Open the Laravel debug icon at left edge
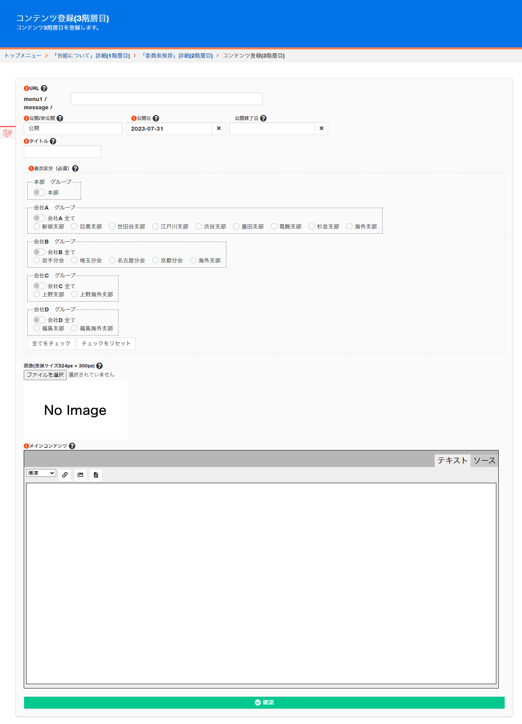 [x=8, y=133]
